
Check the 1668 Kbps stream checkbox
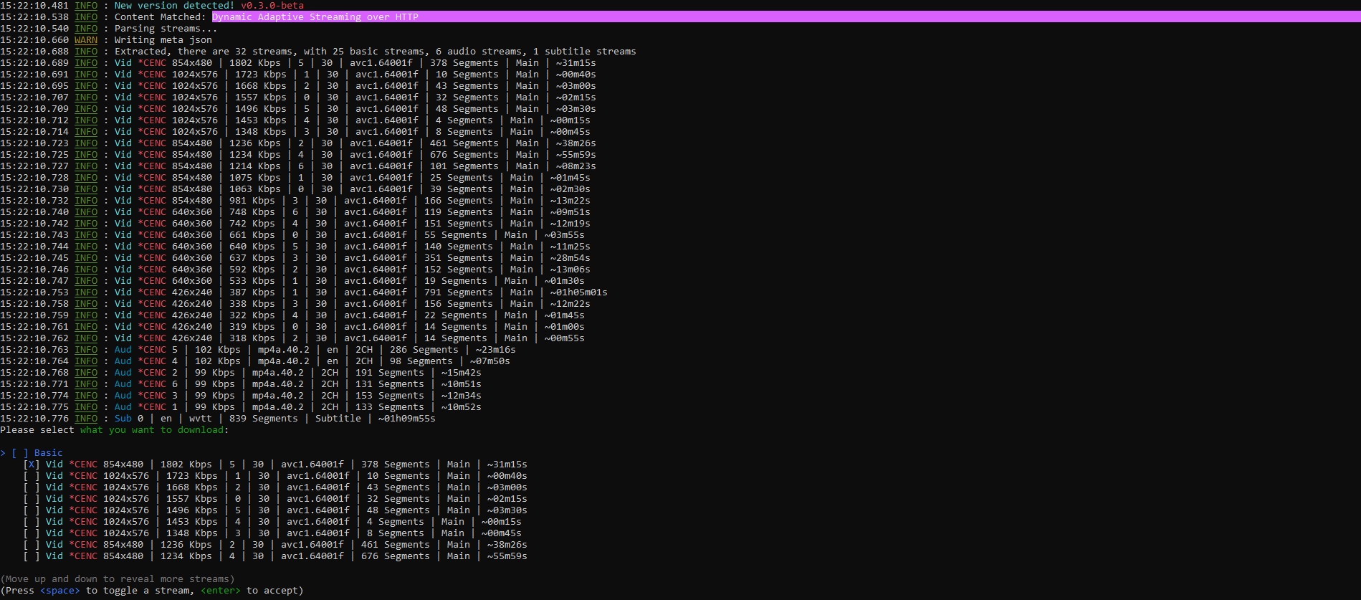pyautogui.click(x=32, y=487)
